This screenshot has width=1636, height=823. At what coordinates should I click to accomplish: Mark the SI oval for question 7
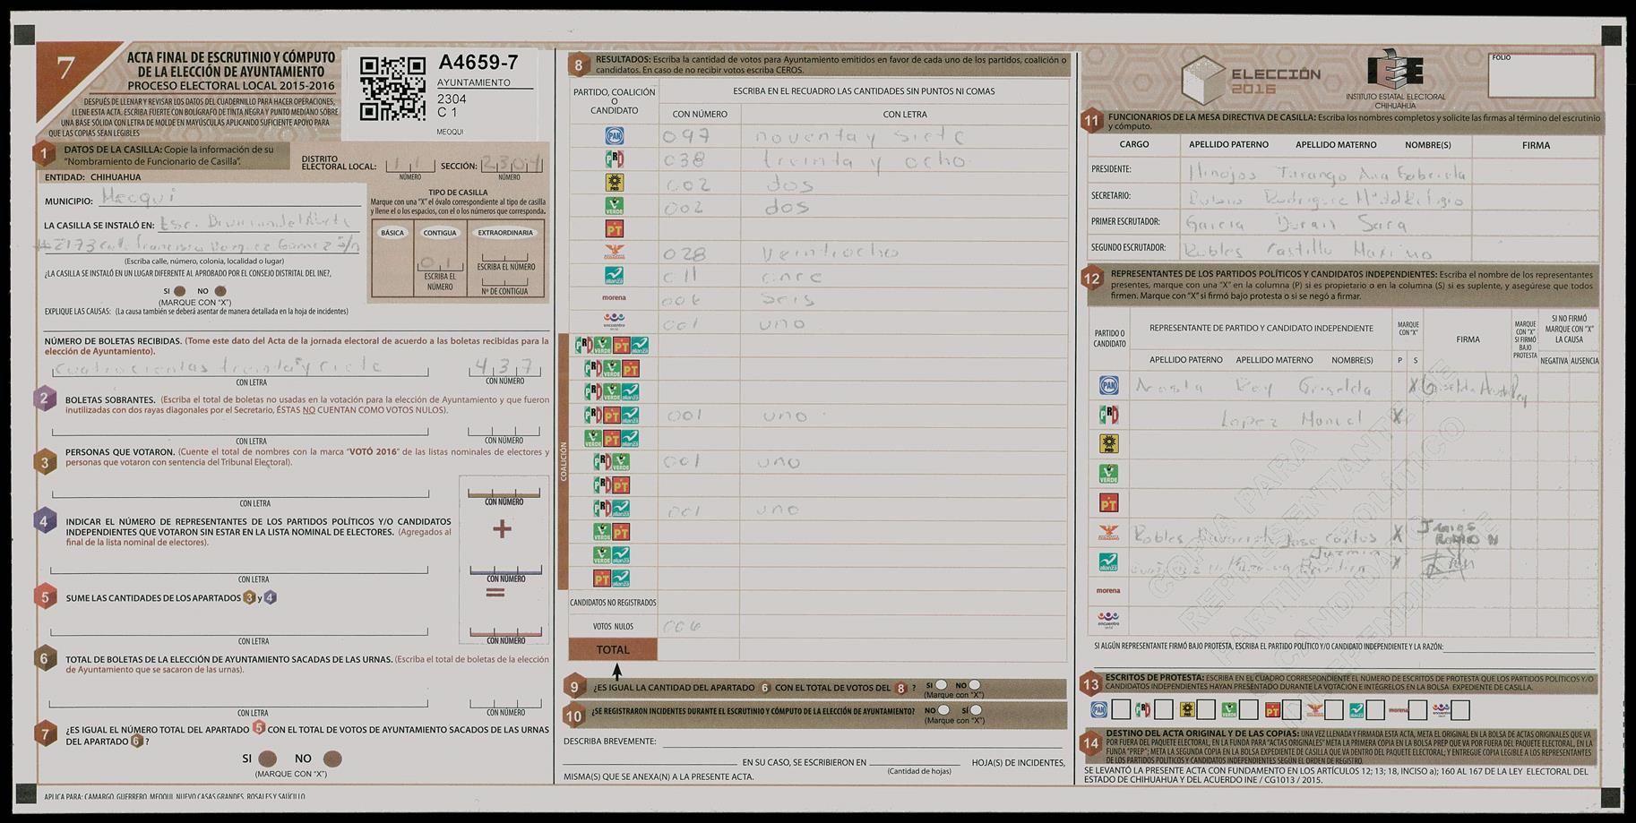(x=266, y=759)
